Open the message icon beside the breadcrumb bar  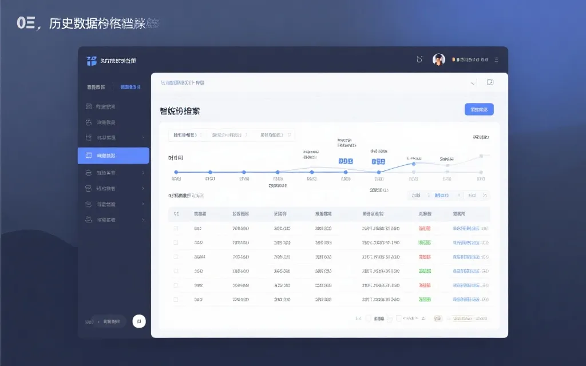[490, 82]
